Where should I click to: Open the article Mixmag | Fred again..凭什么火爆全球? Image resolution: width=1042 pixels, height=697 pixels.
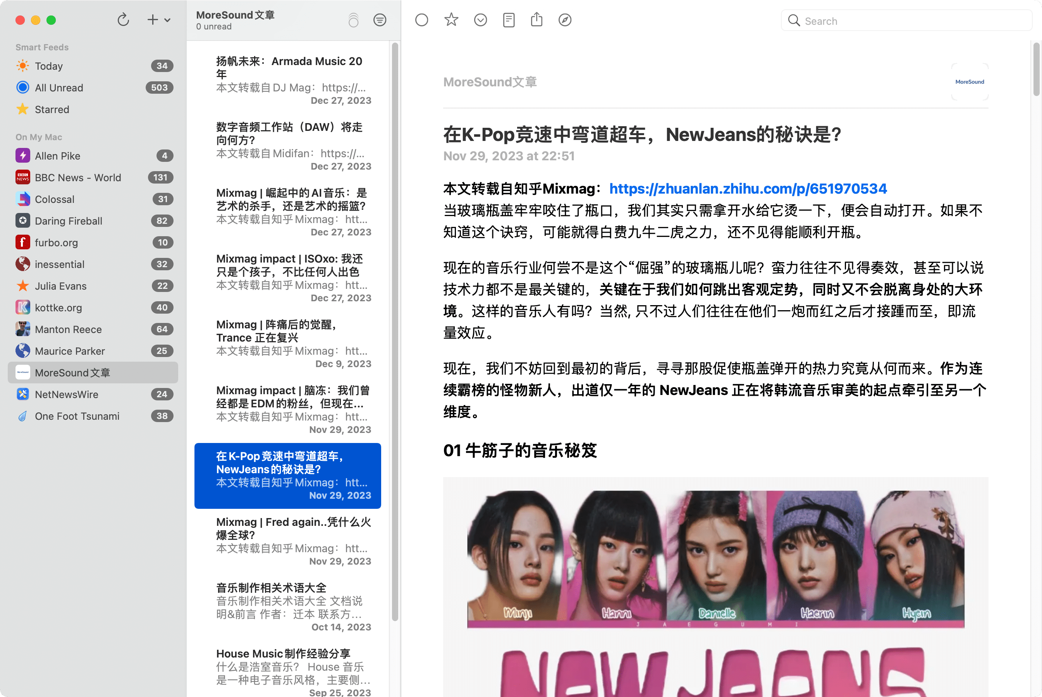(288, 541)
